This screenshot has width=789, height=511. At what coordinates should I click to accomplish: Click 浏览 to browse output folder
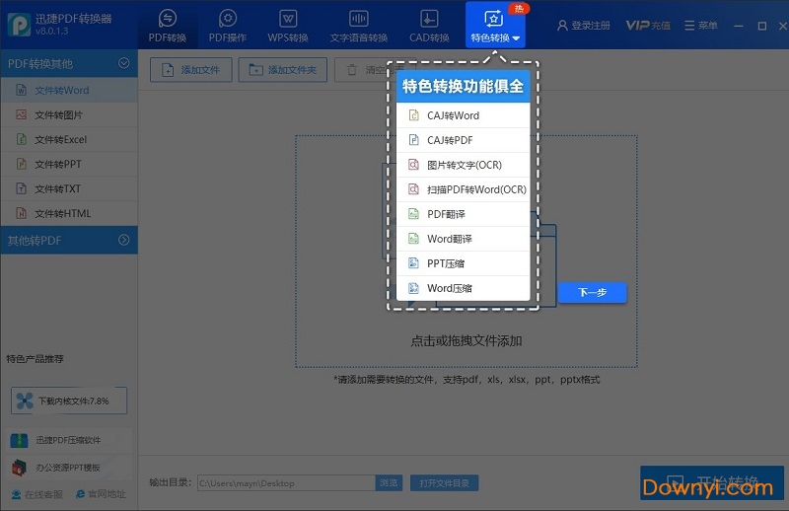(x=389, y=482)
